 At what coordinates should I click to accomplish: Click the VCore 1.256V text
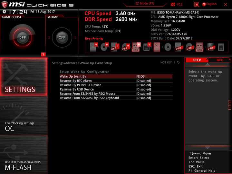pos(161,25)
